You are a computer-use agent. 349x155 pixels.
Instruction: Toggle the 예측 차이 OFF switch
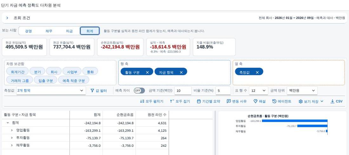(139, 91)
